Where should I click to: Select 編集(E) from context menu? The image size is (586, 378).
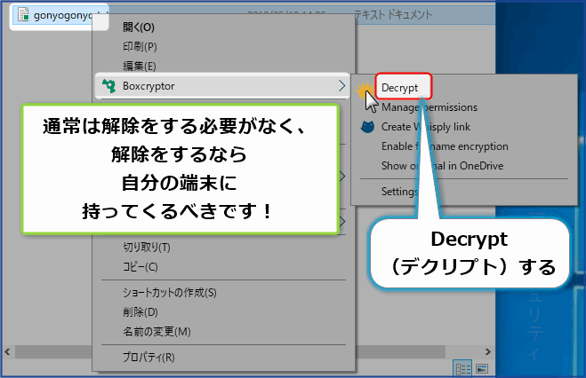[140, 66]
